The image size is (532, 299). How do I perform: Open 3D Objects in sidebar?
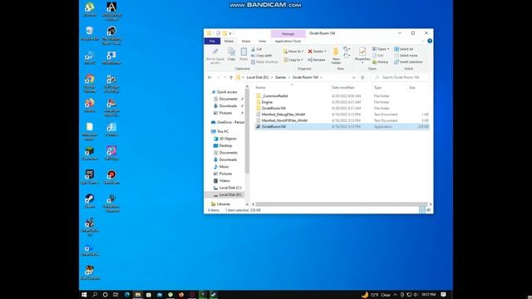point(225,139)
